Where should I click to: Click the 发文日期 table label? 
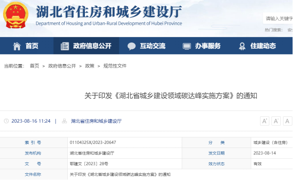coord(216,153)
